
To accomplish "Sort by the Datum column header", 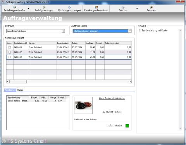I will tap(78, 43).
